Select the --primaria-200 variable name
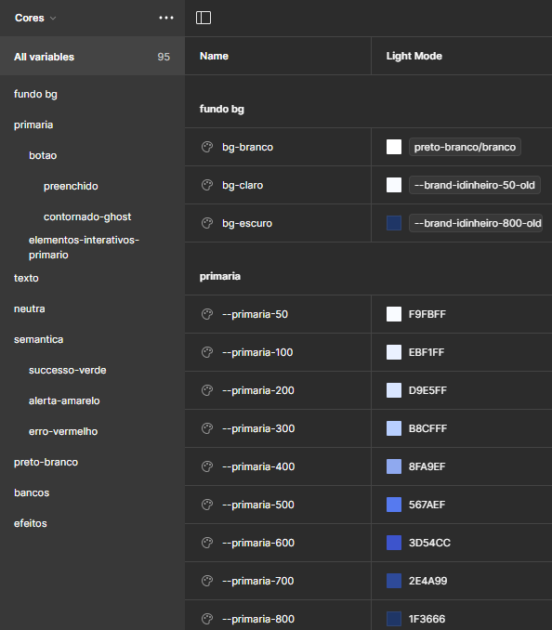 coord(258,390)
